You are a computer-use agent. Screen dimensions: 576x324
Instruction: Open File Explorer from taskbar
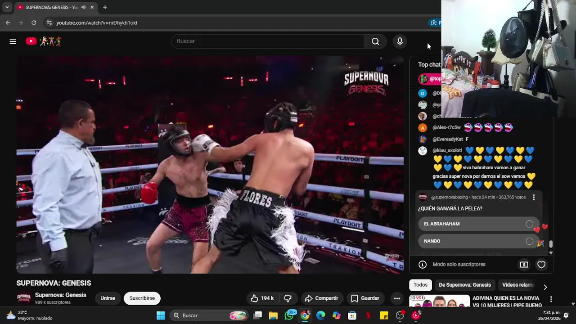coord(273,315)
